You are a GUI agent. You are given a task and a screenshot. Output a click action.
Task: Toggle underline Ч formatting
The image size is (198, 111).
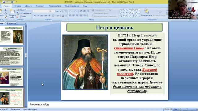tap(42, 16)
